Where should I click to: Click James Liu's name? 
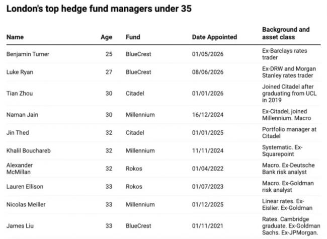(20, 225)
